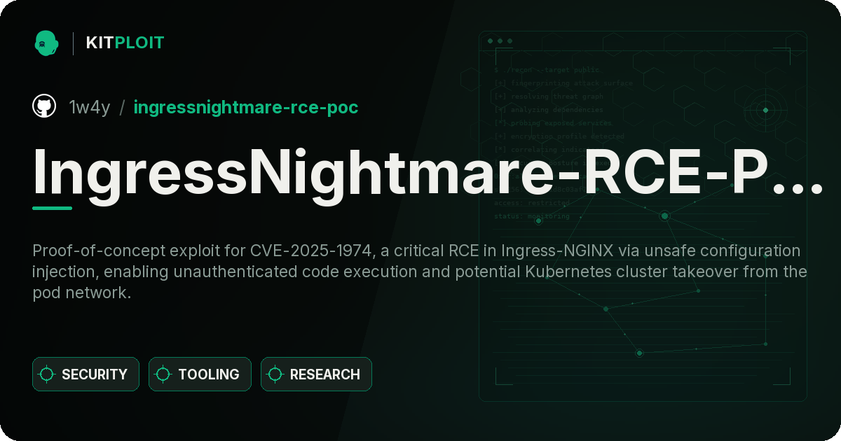Viewport: 841px width, 441px height.
Task: Click the CVE-2025-1974 description paragraph
Action: pos(420,272)
